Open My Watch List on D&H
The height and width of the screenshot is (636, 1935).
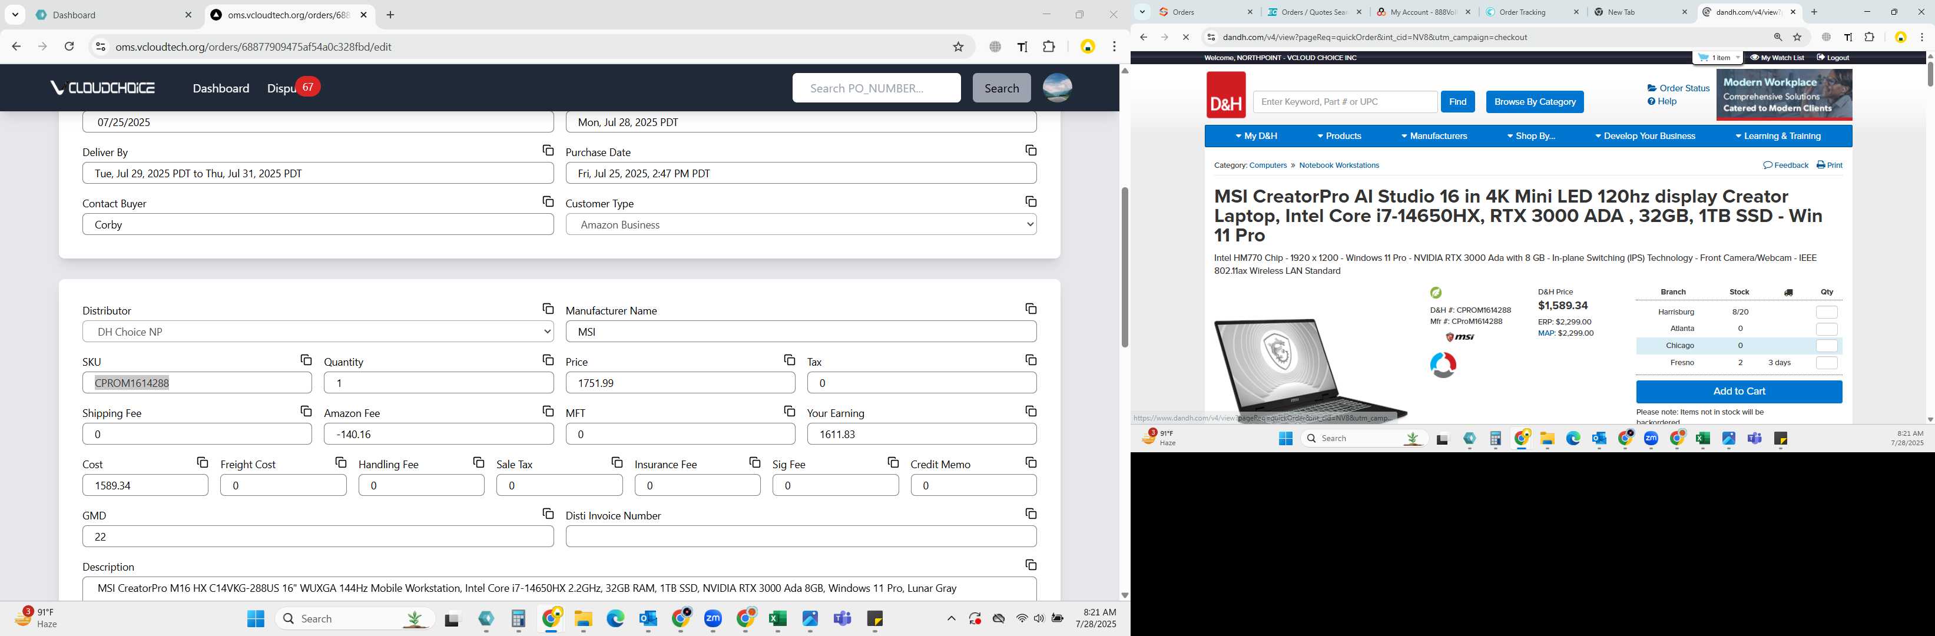(x=1777, y=58)
